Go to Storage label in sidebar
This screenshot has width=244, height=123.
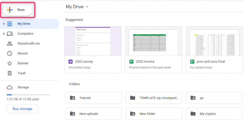click(x=23, y=87)
